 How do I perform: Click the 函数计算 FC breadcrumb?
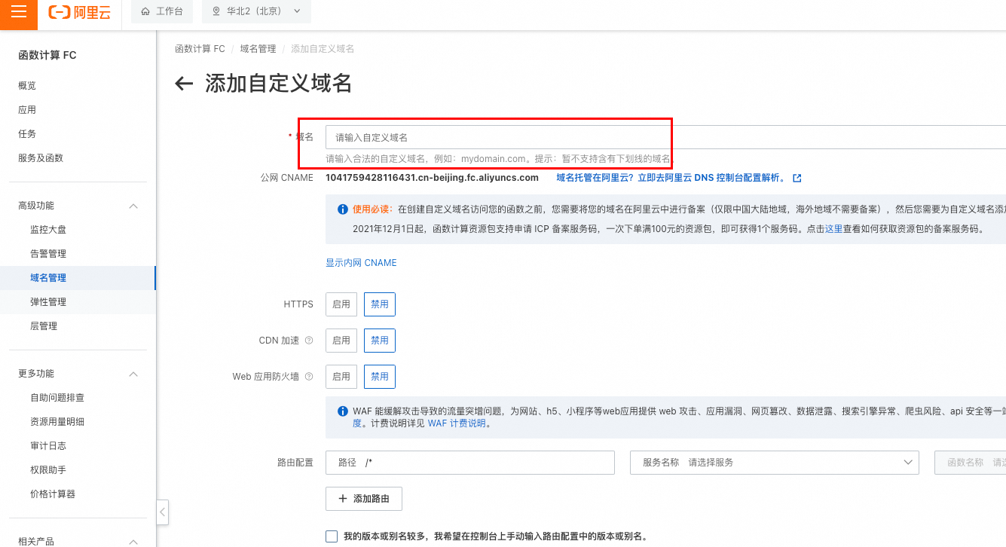tap(200, 49)
